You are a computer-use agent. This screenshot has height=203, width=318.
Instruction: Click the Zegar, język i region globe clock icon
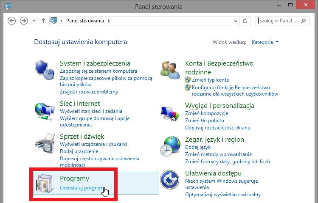point(170,146)
